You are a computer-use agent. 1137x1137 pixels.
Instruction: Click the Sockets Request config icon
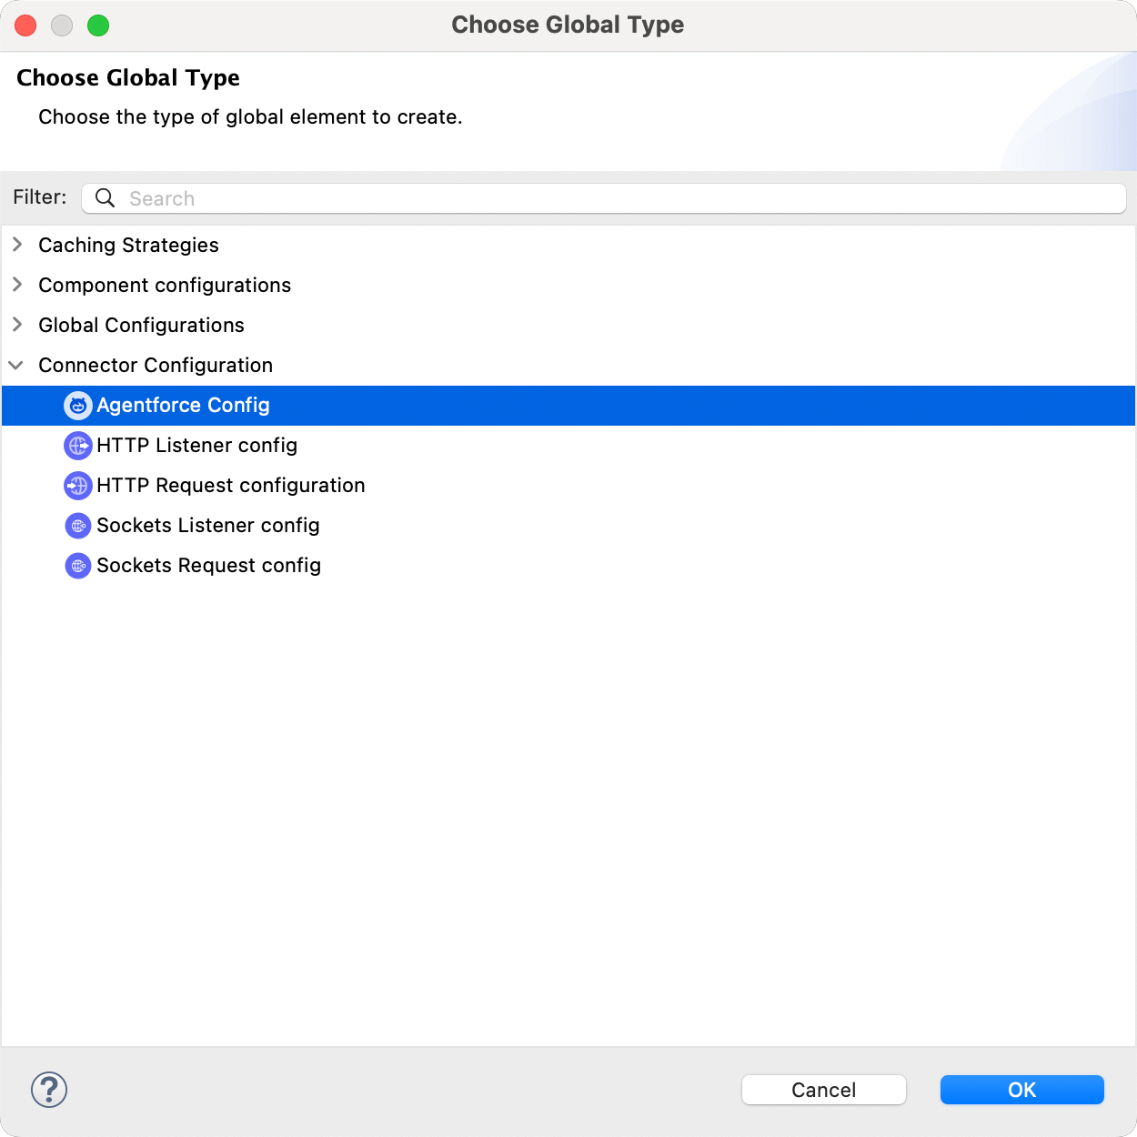click(78, 566)
